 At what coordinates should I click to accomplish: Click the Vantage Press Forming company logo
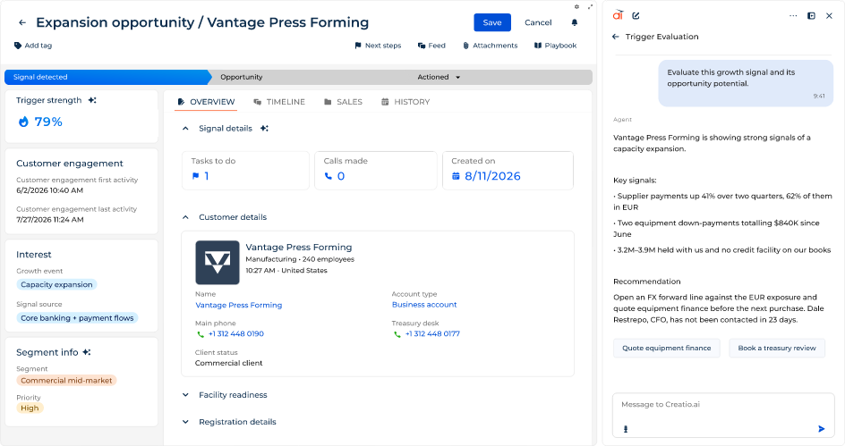218,263
